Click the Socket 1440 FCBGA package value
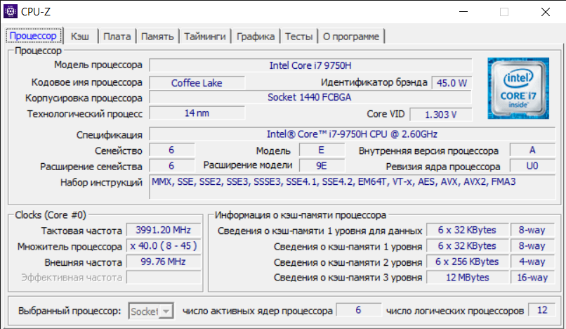566x329 pixels. (x=310, y=97)
